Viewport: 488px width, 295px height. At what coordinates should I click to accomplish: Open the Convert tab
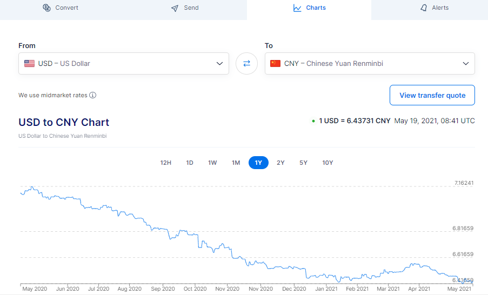click(x=61, y=8)
